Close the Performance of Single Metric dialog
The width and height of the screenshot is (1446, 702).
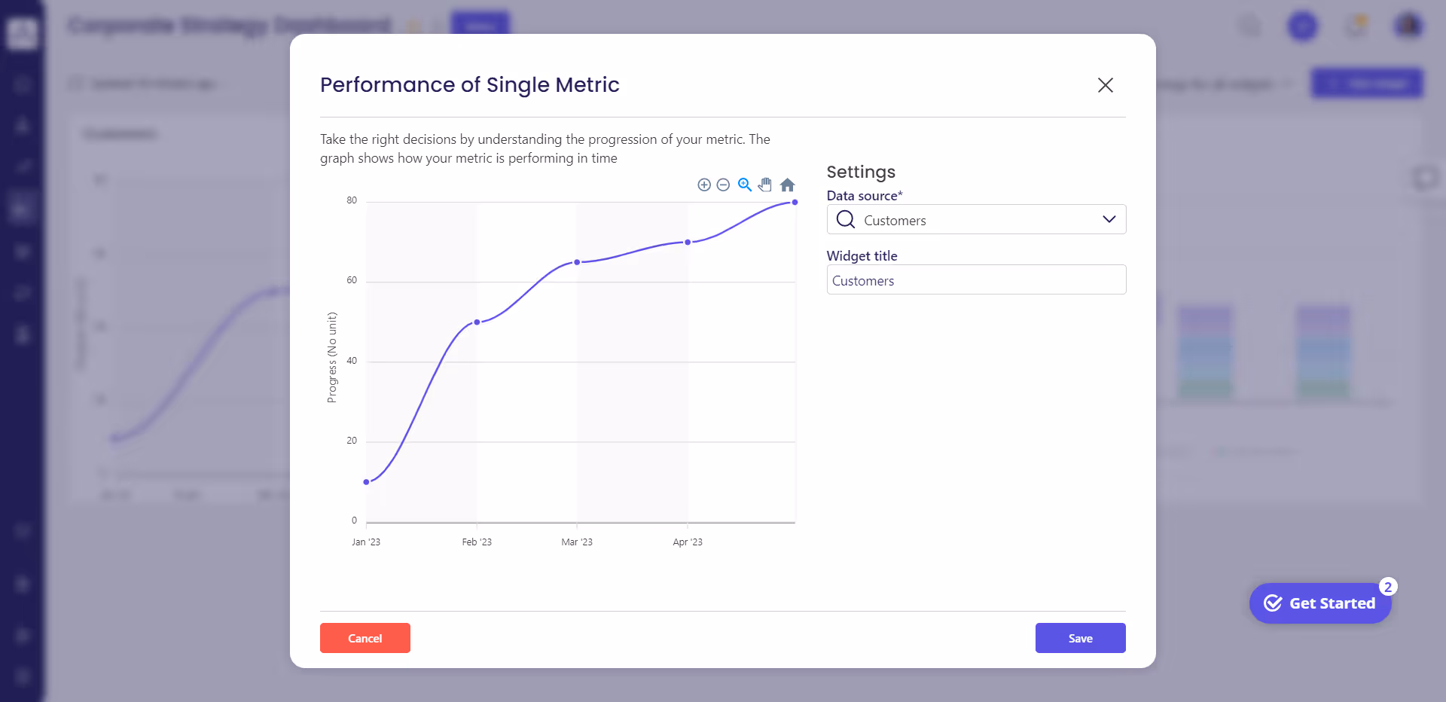(1105, 85)
